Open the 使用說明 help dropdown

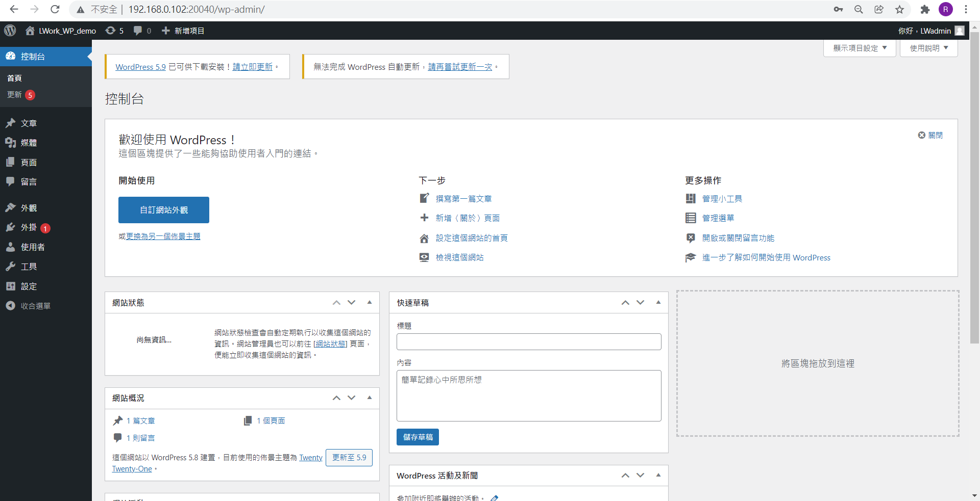click(928, 48)
